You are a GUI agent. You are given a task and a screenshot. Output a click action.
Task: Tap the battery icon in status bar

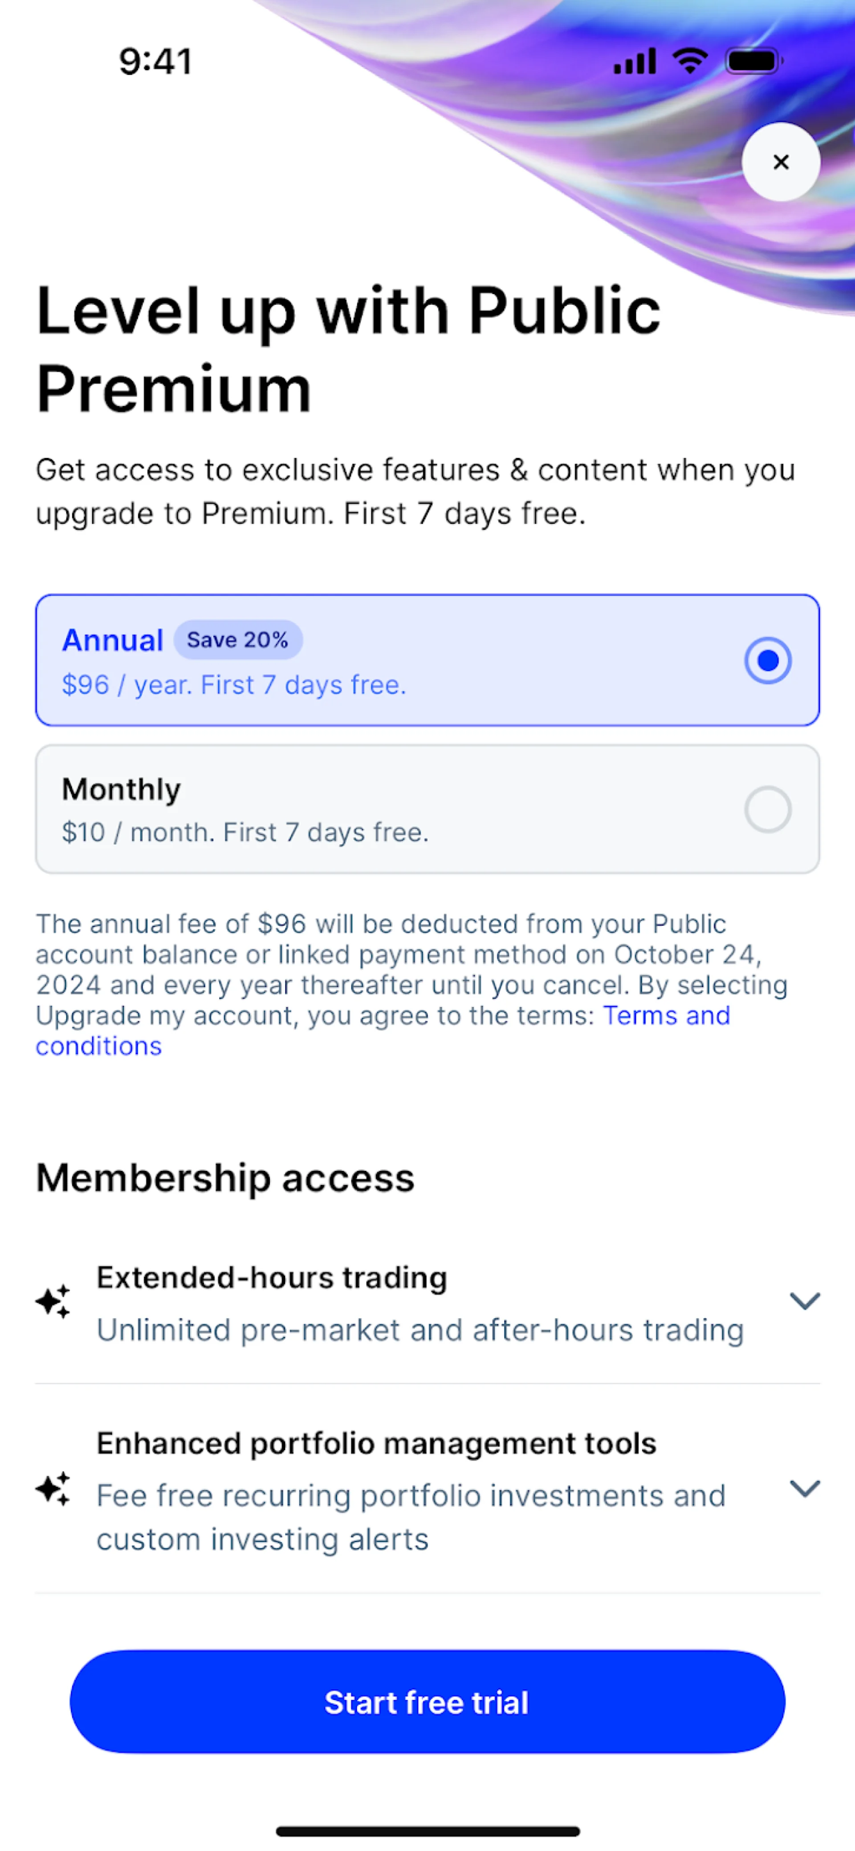[x=754, y=61]
